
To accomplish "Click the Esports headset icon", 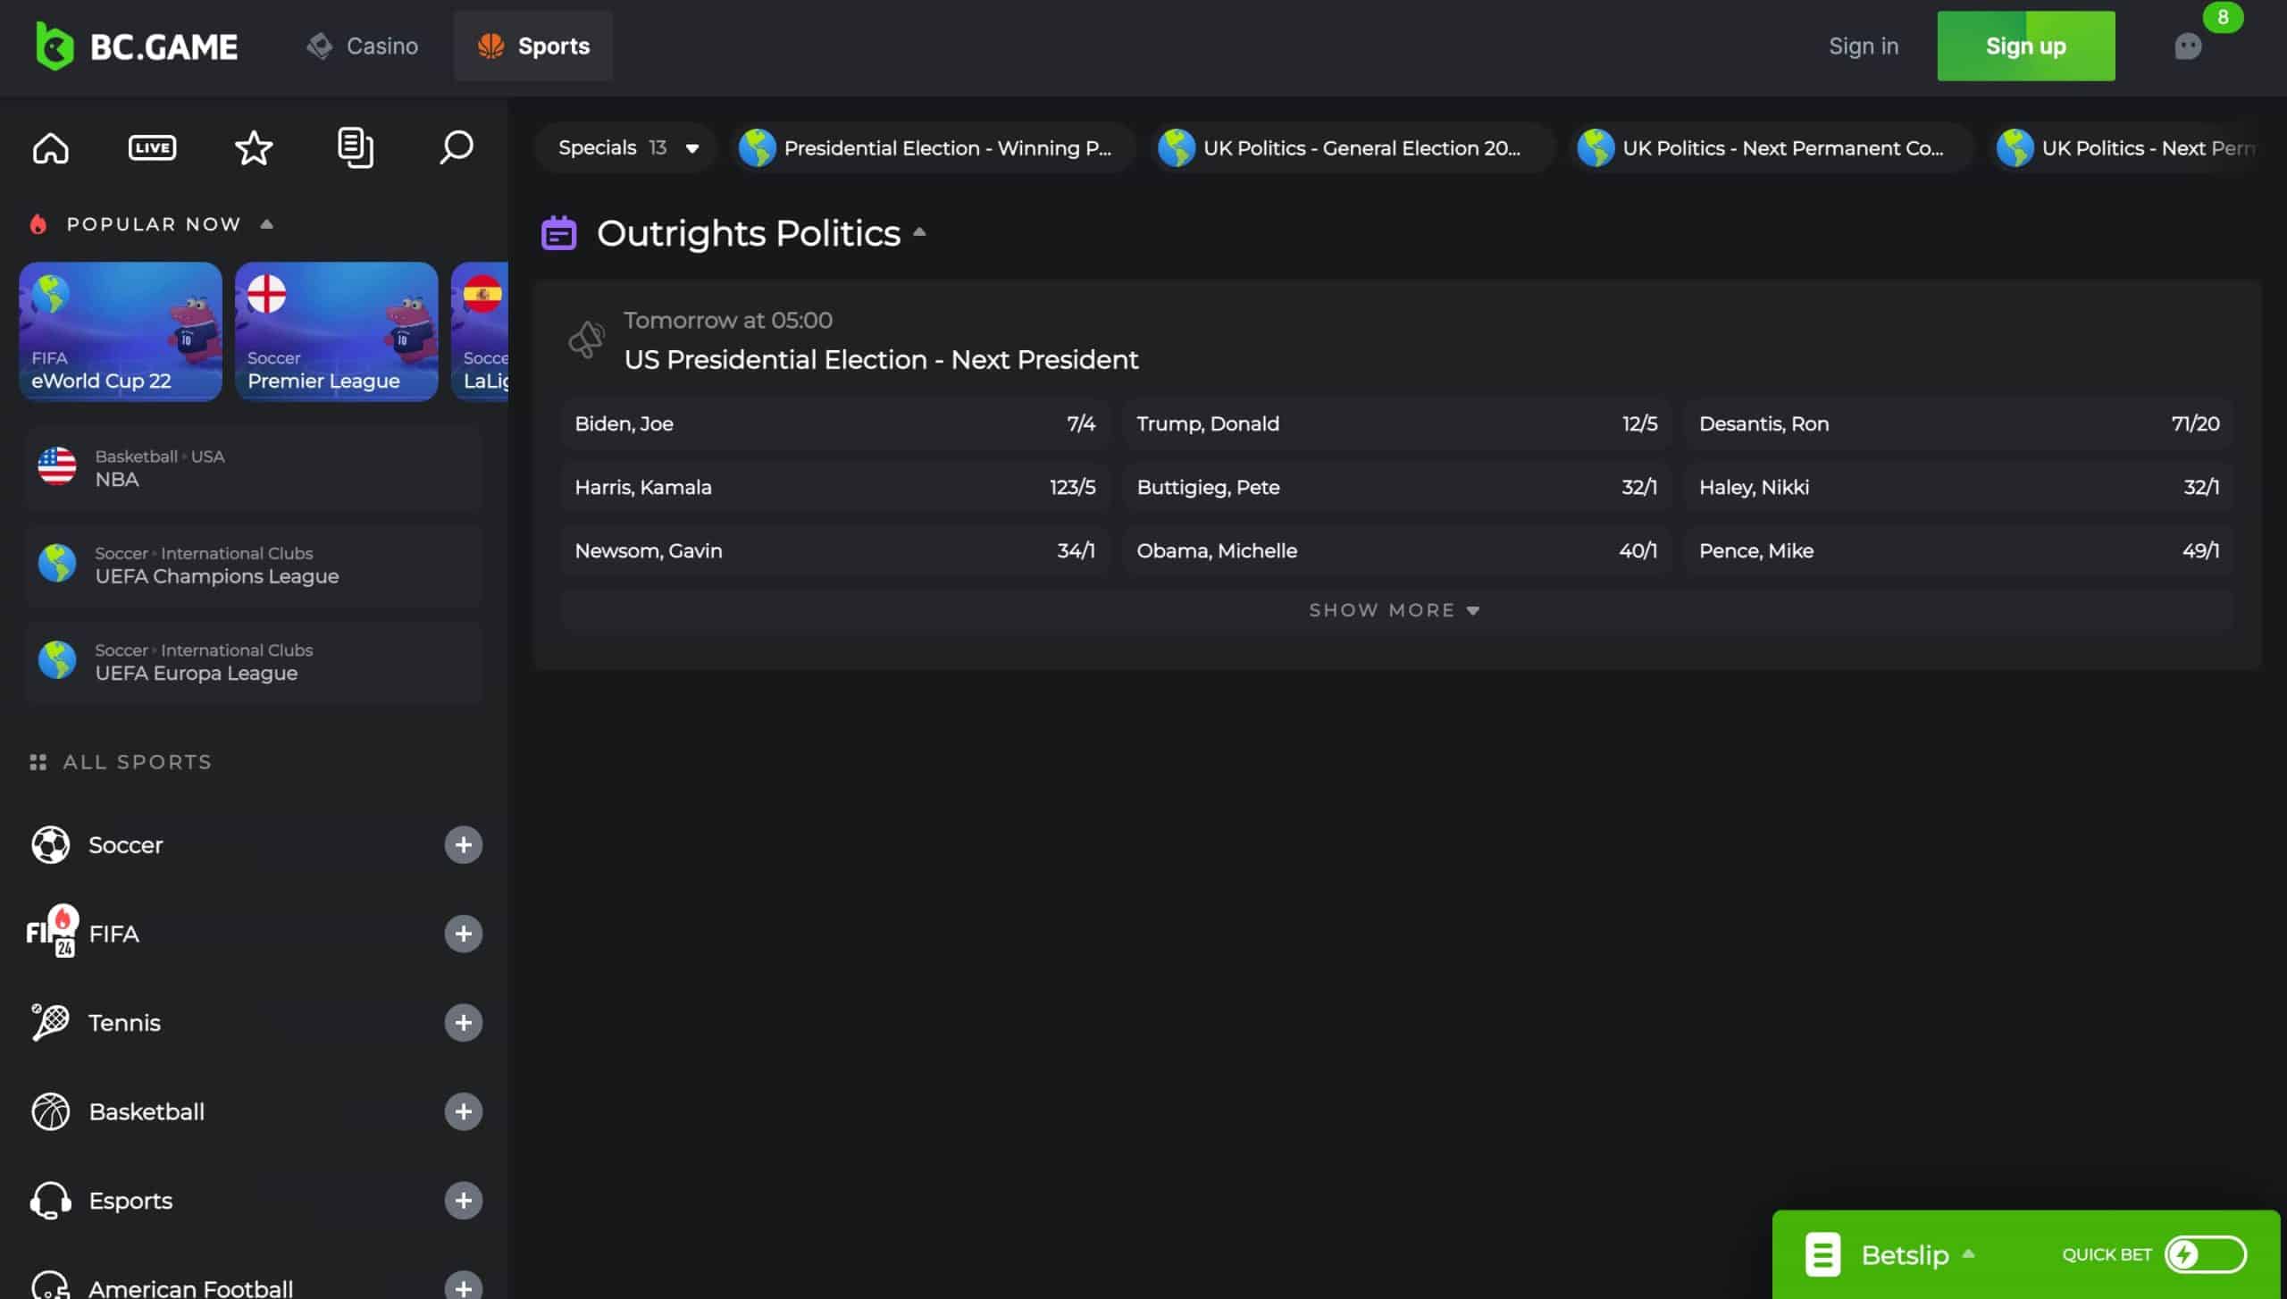I will [51, 1201].
